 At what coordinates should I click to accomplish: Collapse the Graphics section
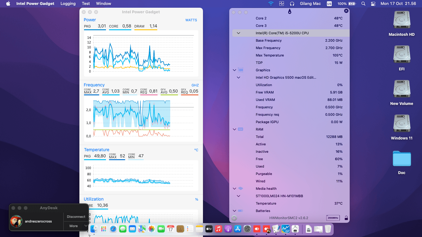[x=234, y=70]
